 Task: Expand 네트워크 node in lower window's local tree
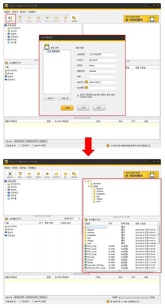[6, 193]
